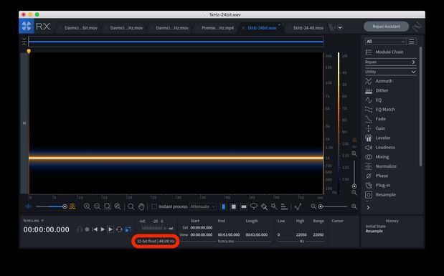Click the waveform view icon
This screenshot has width=444, height=276.
tap(28, 206)
